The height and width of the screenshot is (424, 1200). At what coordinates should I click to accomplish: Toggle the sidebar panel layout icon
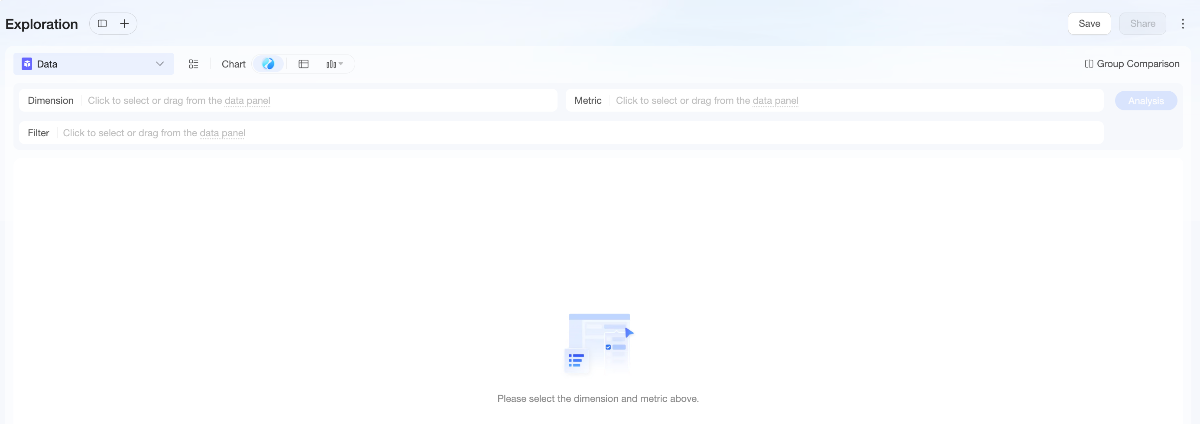(103, 24)
